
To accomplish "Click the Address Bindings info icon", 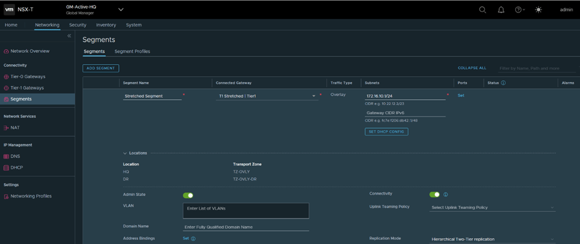I will (x=193, y=239).
